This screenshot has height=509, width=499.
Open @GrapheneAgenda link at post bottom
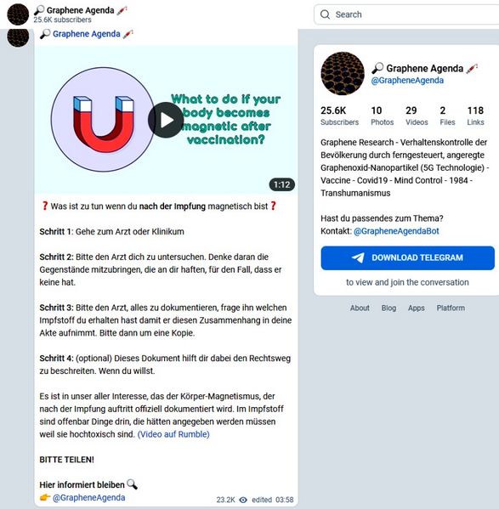88,497
